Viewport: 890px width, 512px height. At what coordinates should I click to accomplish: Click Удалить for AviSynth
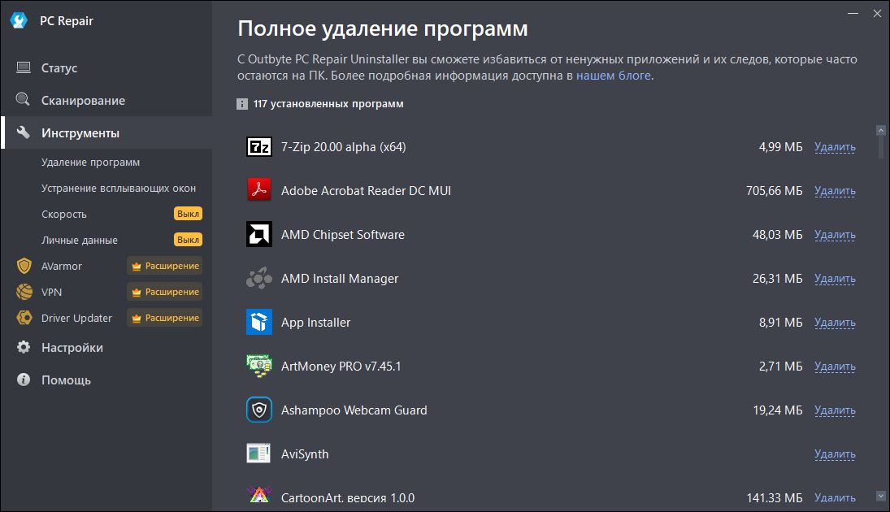pos(835,454)
